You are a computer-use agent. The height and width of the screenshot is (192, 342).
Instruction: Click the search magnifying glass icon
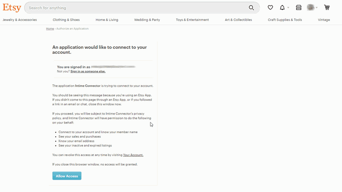click(252, 8)
